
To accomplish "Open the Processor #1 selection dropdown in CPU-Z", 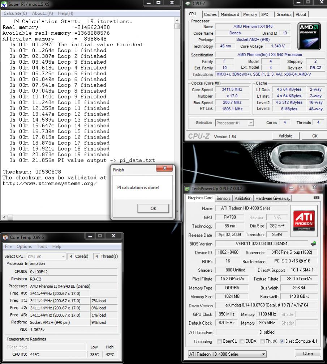I will pyautogui.click(x=235, y=123).
